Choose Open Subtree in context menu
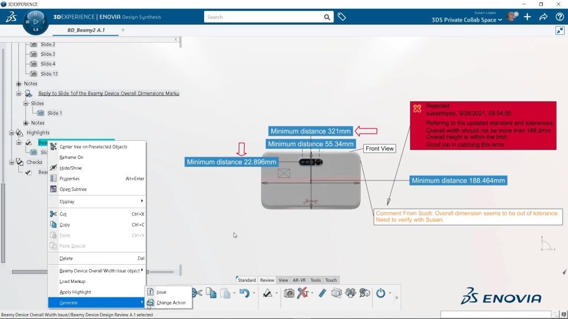Image resolution: width=568 pixels, height=319 pixels. (x=97, y=189)
